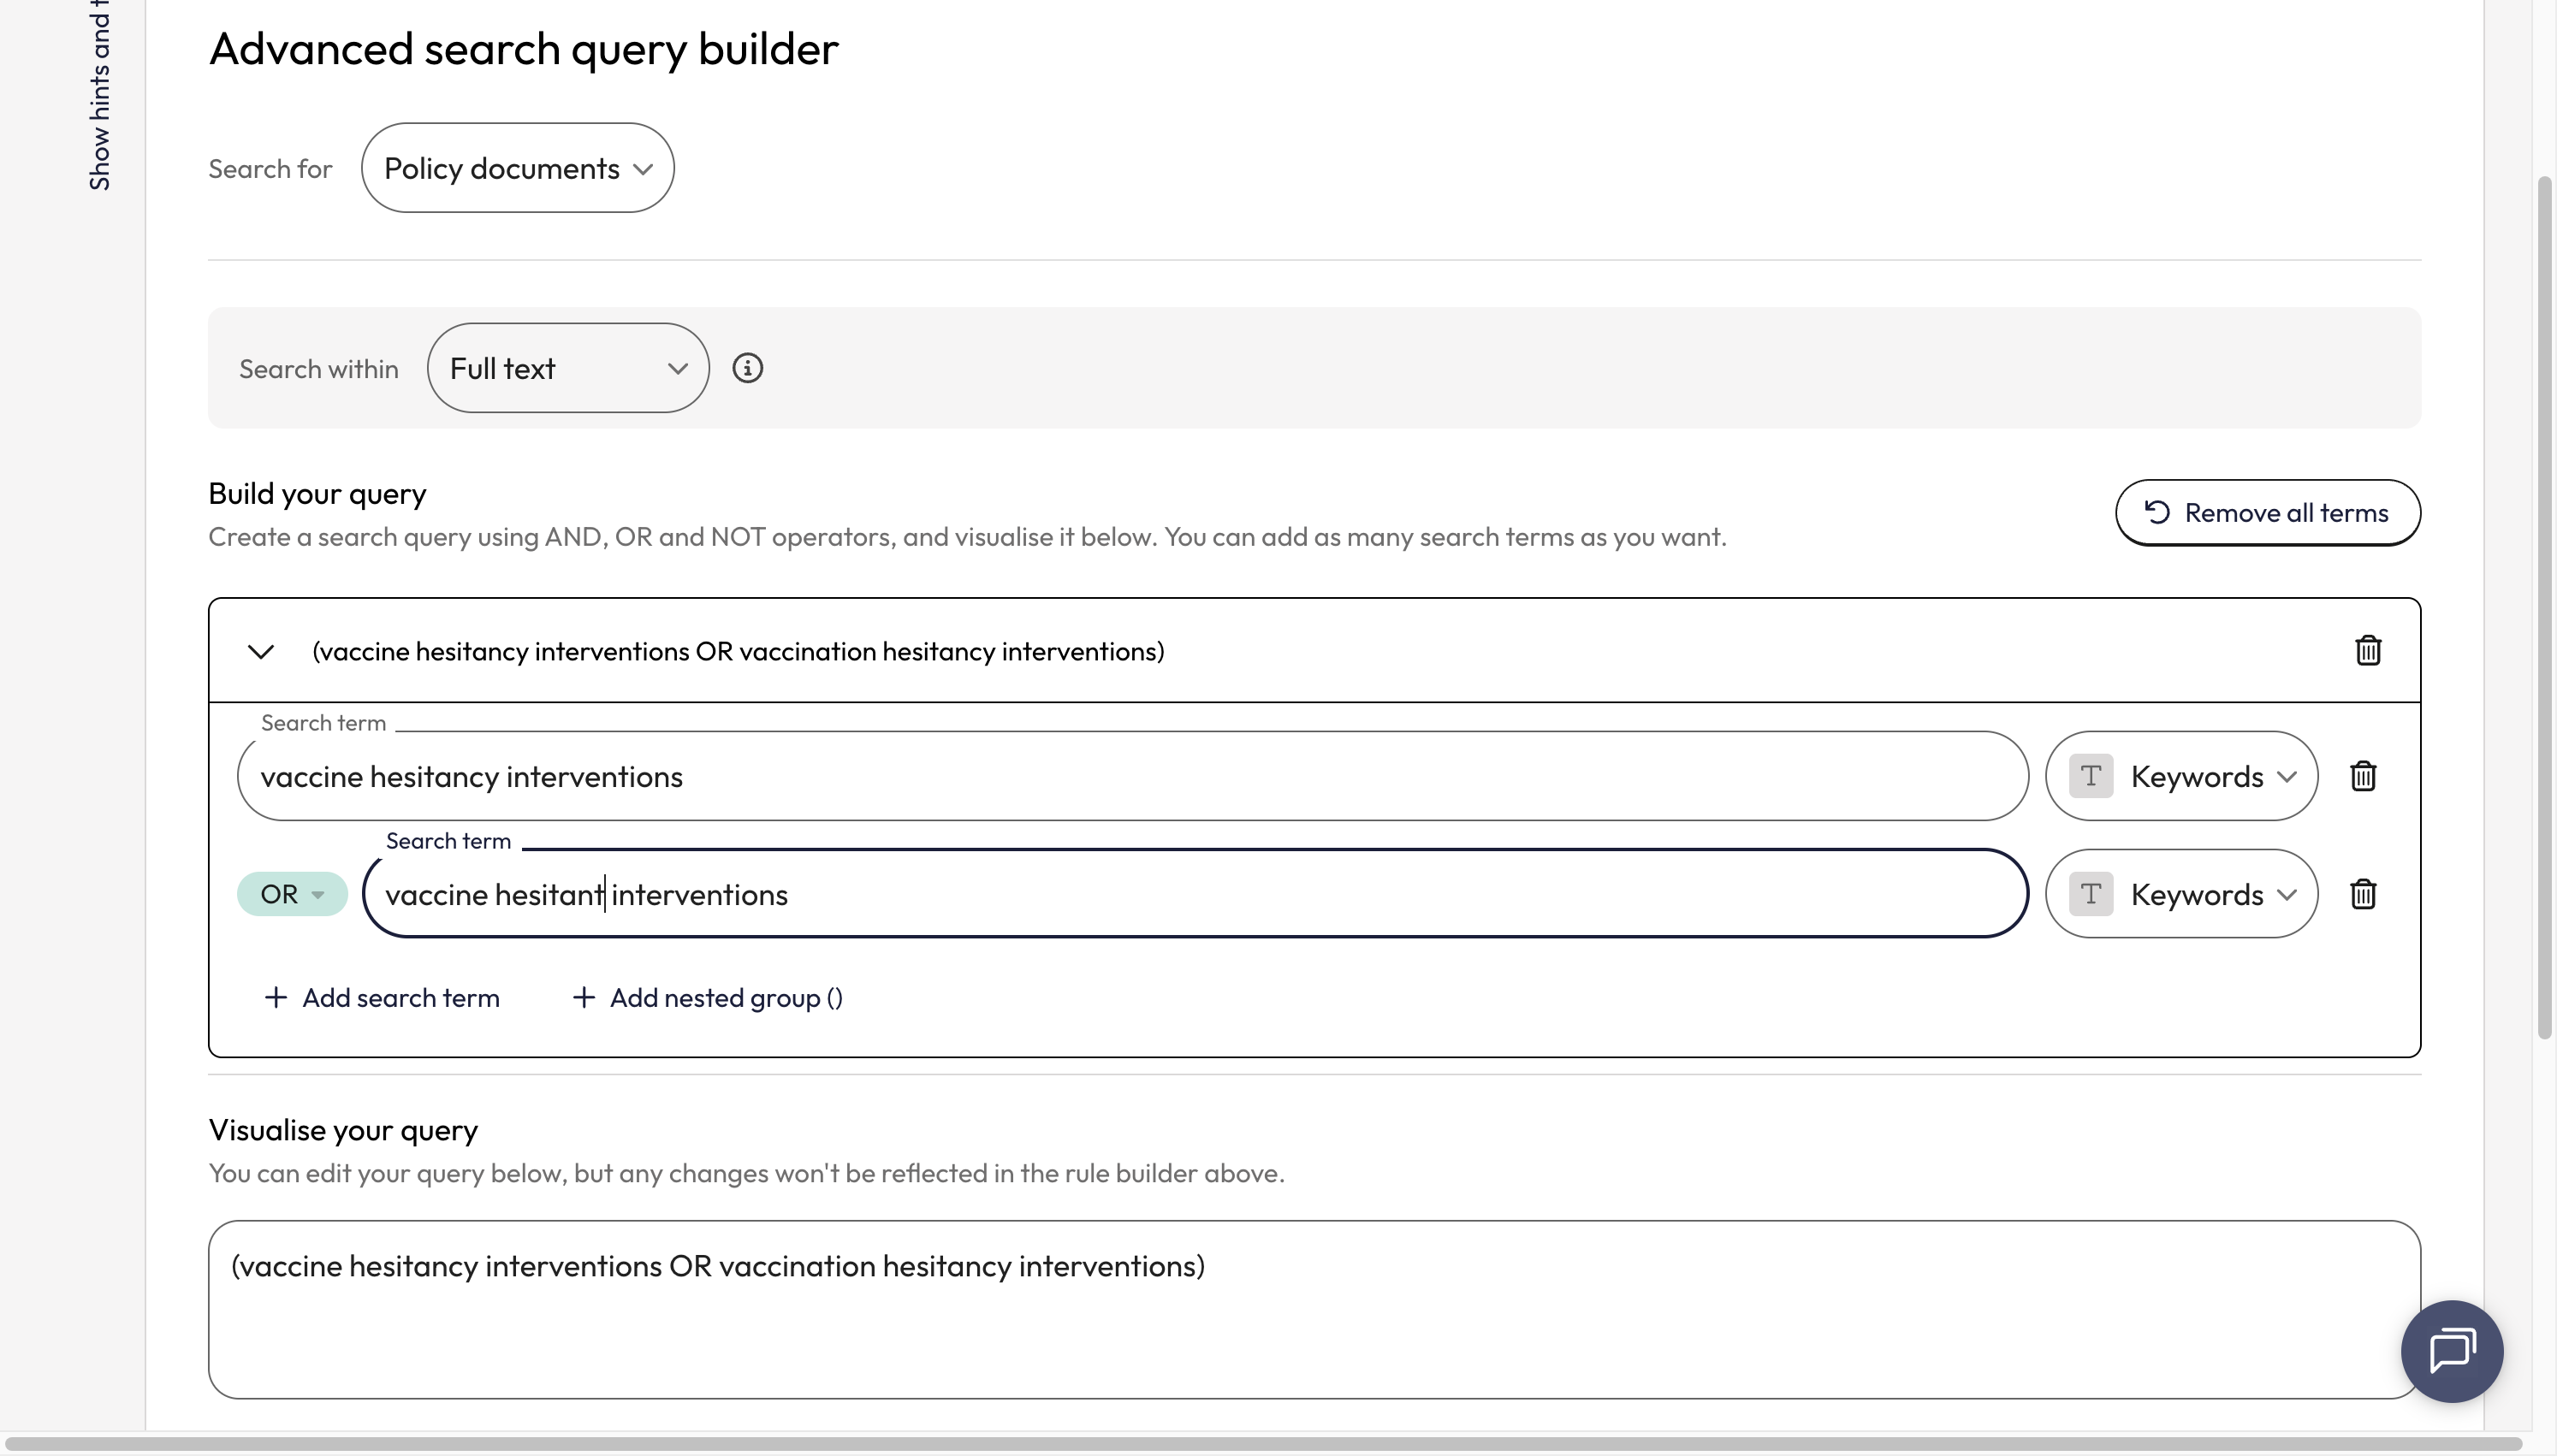Click Add search term
This screenshot has width=2557, height=1456.
381,998
